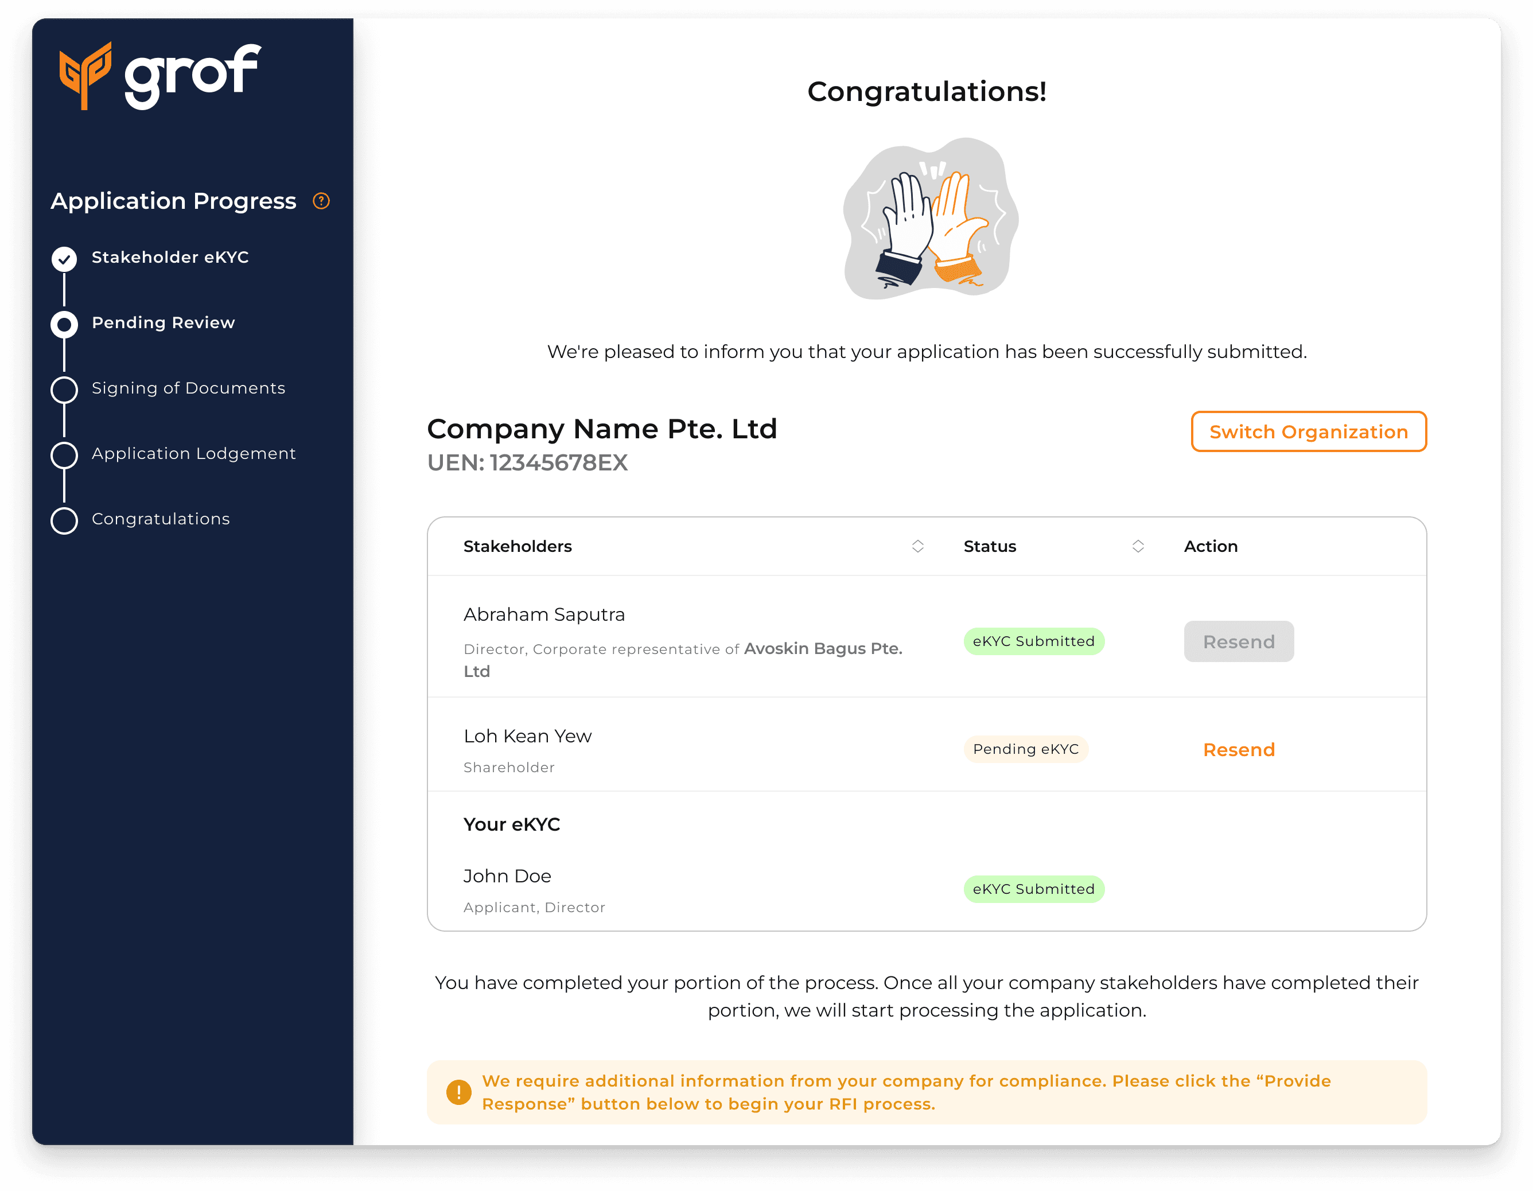Click the high-five hands illustration

[x=929, y=219]
